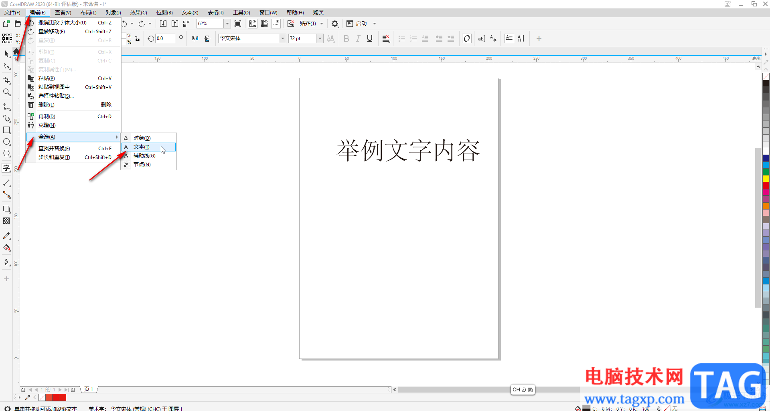Screen dimensions: 770x411
Task: Expand the 全选 submenu entry
Action: click(73, 137)
